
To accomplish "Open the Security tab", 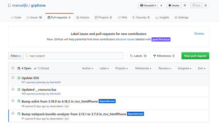I will point(141,17).
